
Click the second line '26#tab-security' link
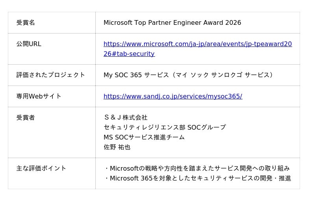[x=129, y=54]
